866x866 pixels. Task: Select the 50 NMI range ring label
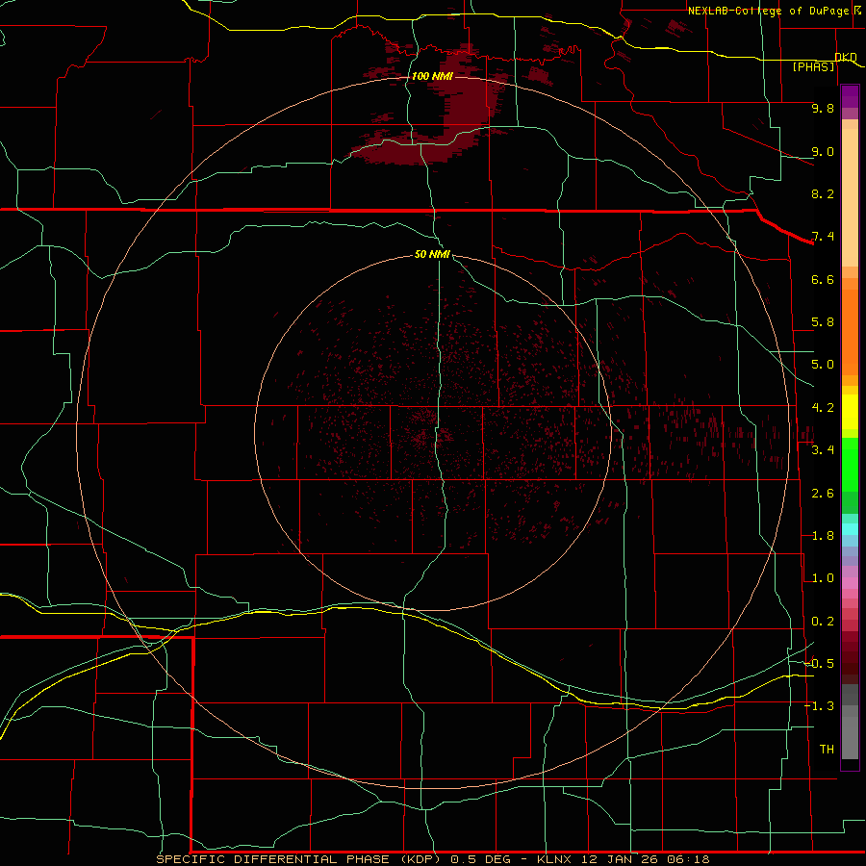coord(432,254)
